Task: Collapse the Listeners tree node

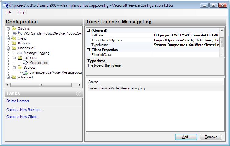Action: point(14,58)
